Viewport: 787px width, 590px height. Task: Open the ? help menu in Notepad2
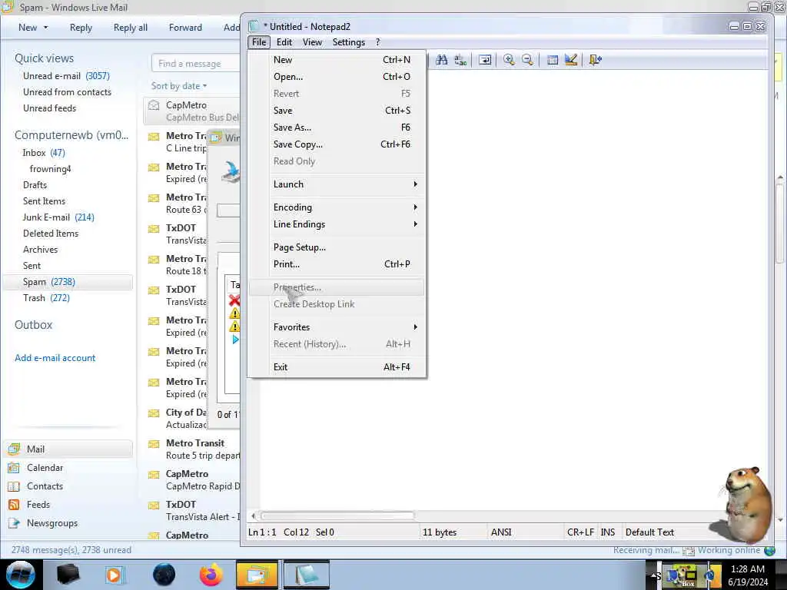[x=378, y=42]
